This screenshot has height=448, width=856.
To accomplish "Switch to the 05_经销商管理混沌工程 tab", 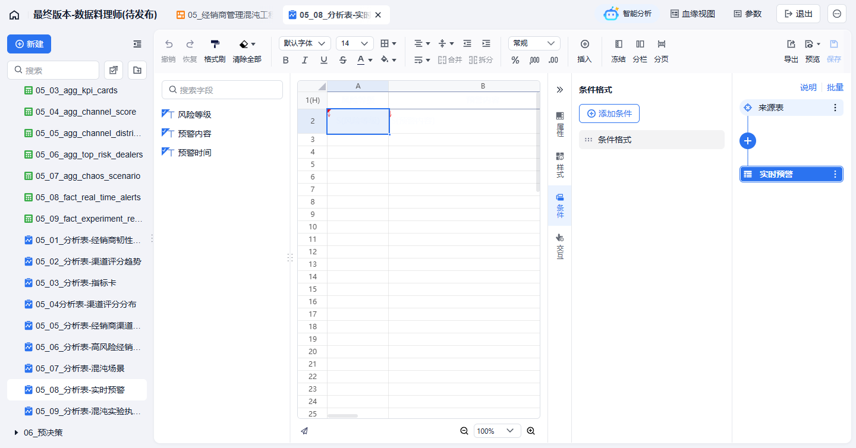I will [x=225, y=15].
